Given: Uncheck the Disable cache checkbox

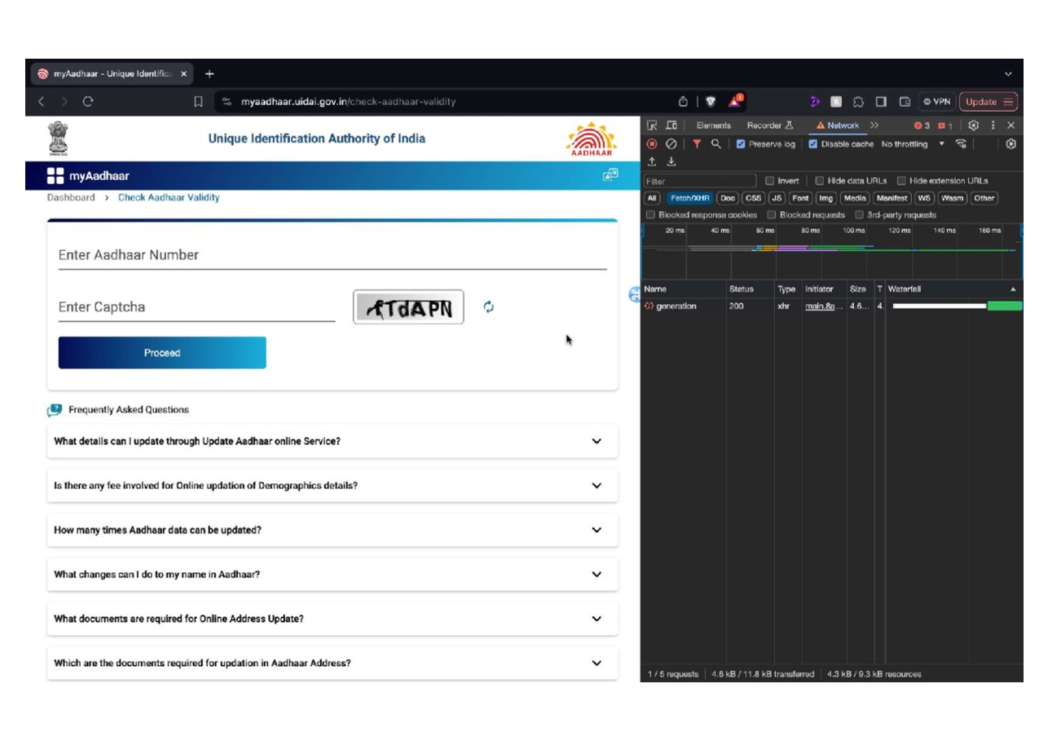Looking at the screenshot, I should 813,144.
